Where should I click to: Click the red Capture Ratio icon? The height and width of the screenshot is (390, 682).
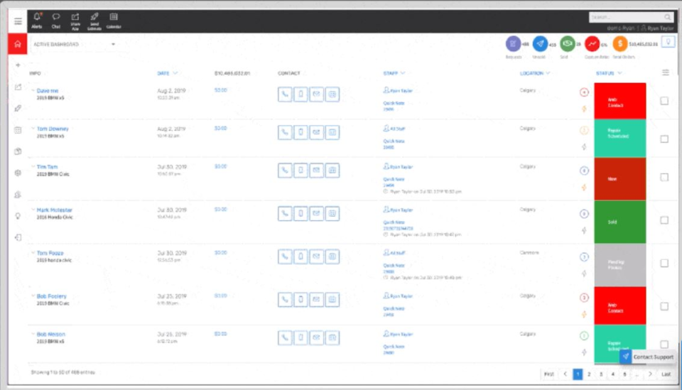click(x=592, y=43)
